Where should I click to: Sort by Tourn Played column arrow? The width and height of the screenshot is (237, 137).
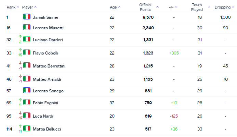(x=209, y=7)
